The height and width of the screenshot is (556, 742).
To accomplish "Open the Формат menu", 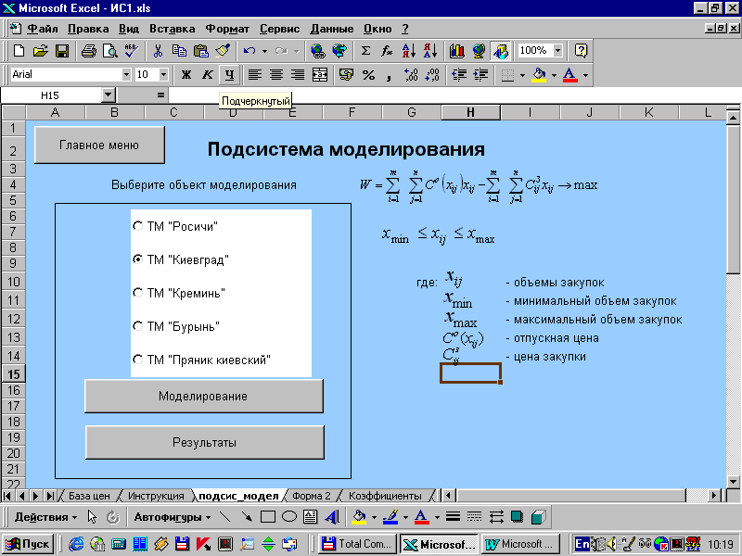I will 227,29.
